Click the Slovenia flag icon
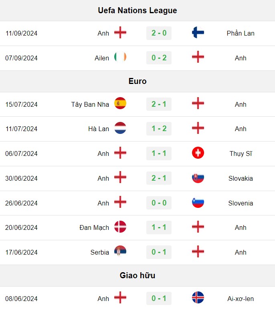The width and height of the screenshot is (275, 311). coord(198,202)
